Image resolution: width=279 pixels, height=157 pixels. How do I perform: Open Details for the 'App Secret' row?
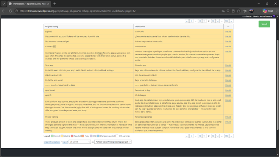pos(228,90)
